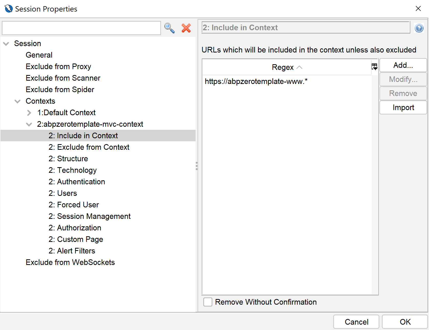Select General in the tree
The width and height of the screenshot is (429, 330).
tap(39, 55)
